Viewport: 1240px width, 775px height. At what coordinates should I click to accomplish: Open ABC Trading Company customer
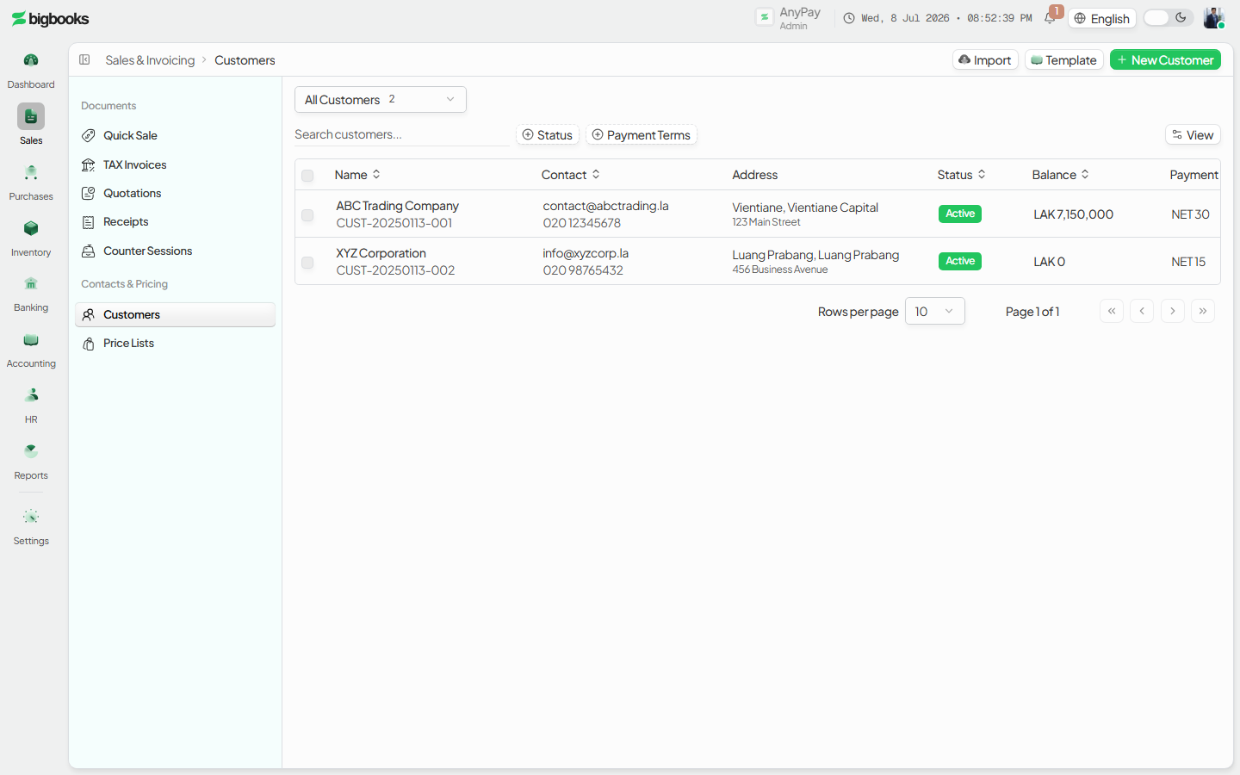click(x=397, y=206)
